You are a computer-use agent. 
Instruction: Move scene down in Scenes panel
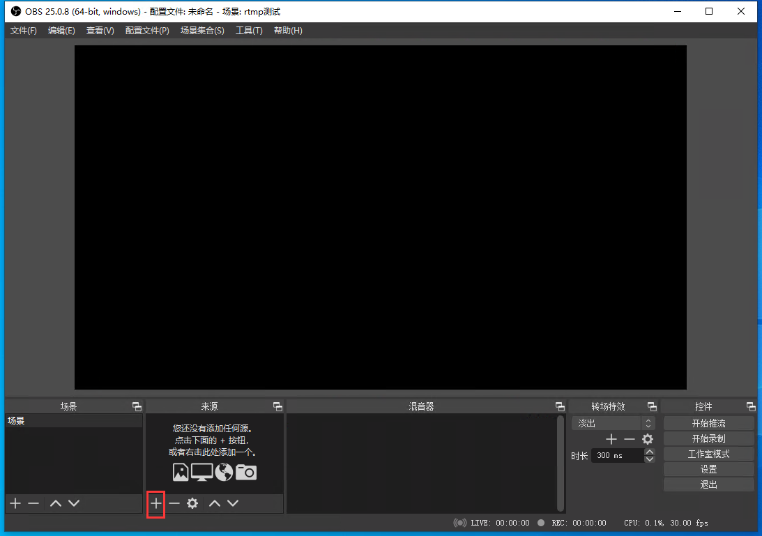coord(74,503)
